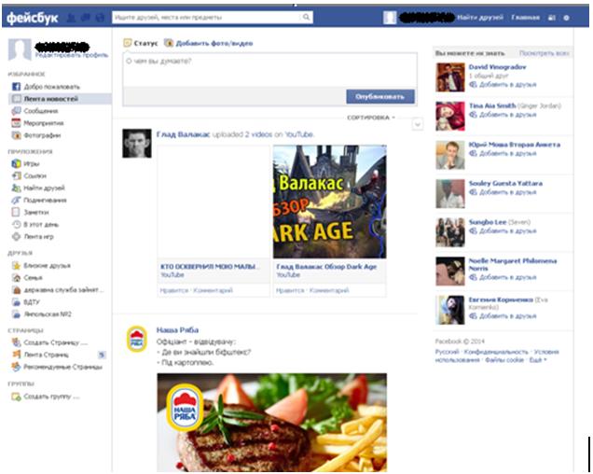
Task: Expand Ещё menu in page footer
Action: click(x=538, y=359)
